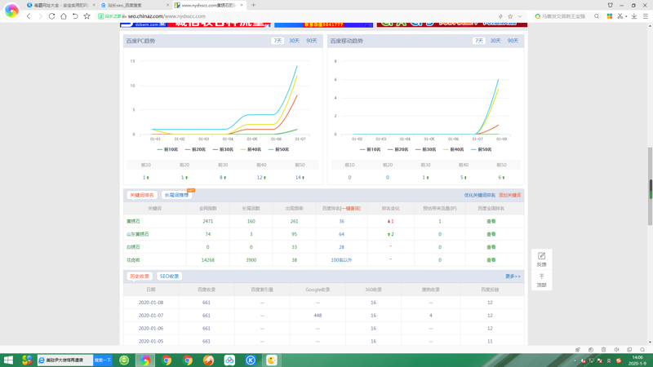Reload the page with refresh icon
Image resolution: width=653 pixels, height=367 pixels.
pyautogui.click(x=51, y=16)
